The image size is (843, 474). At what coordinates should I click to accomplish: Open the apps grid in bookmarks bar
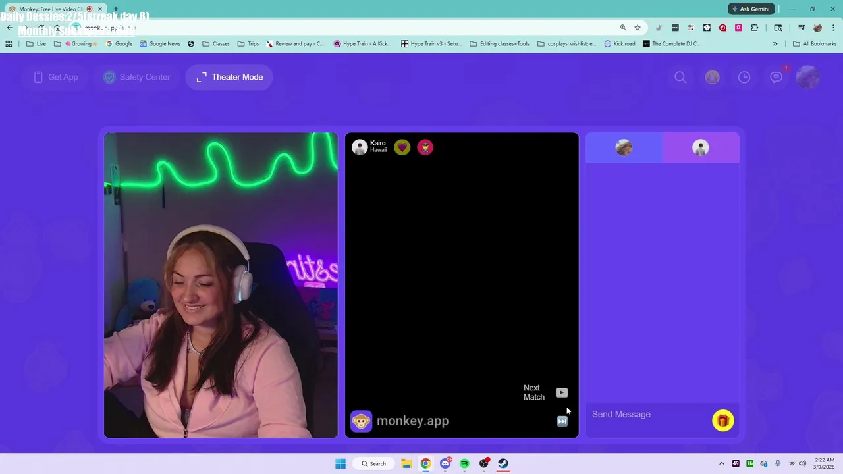pyautogui.click(x=9, y=44)
